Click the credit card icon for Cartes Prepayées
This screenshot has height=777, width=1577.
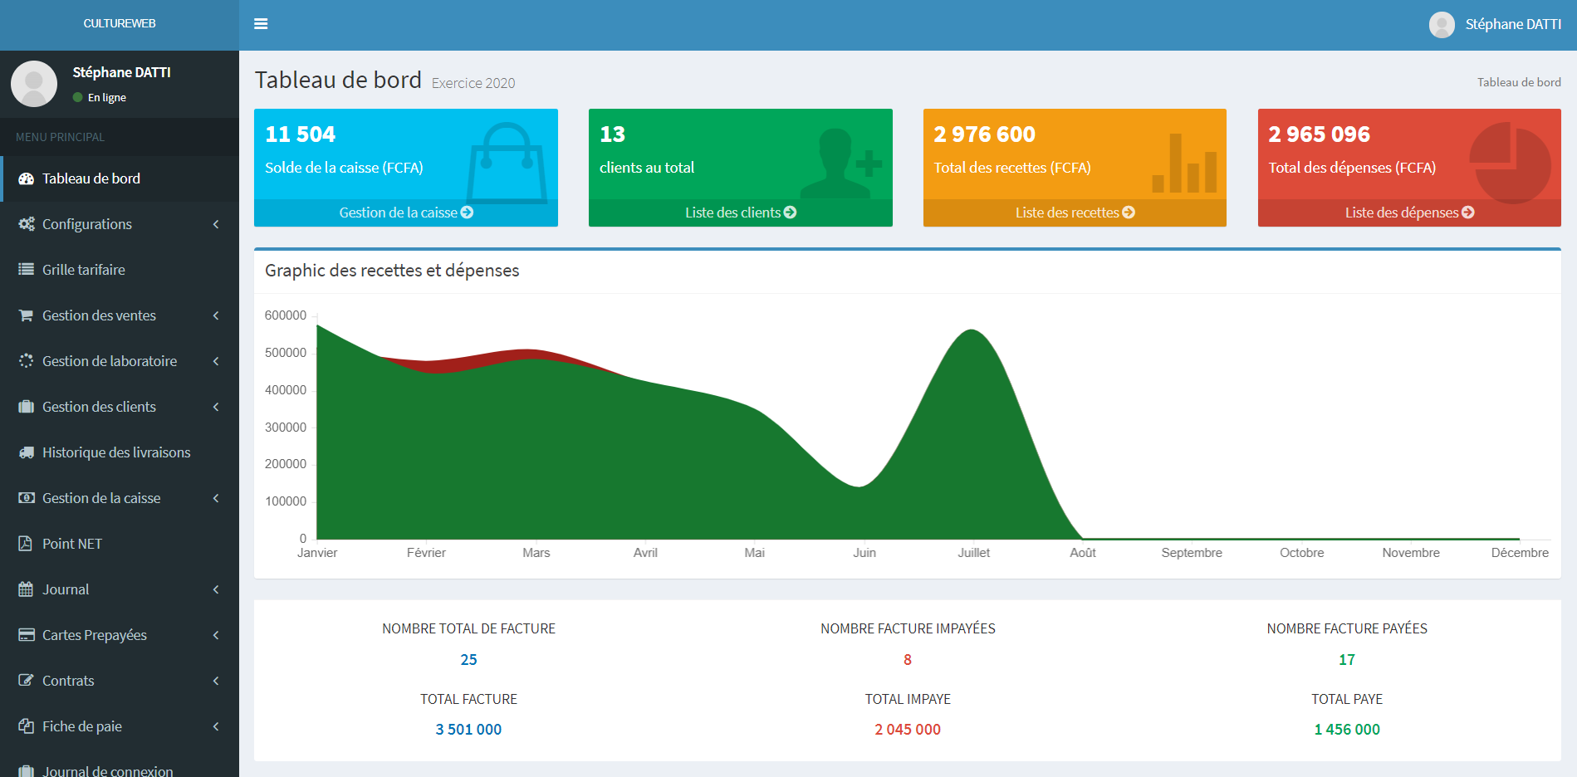pyautogui.click(x=27, y=635)
